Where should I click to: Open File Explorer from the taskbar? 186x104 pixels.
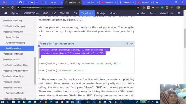pyautogui.click(x=35, y=102)
